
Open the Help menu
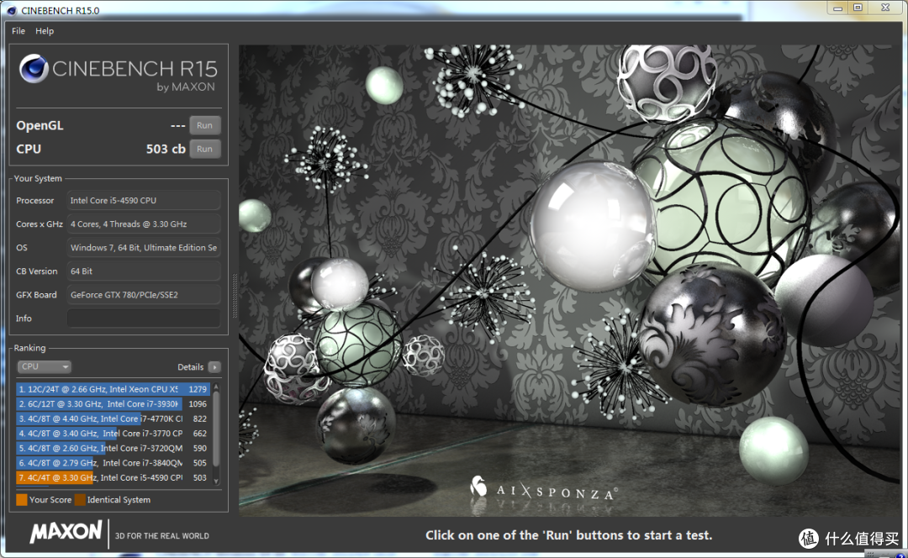45,31
